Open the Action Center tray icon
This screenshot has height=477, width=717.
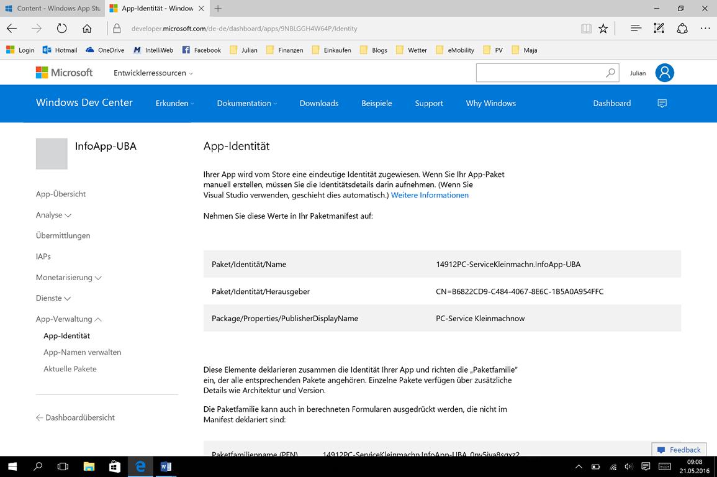point(646,466)
